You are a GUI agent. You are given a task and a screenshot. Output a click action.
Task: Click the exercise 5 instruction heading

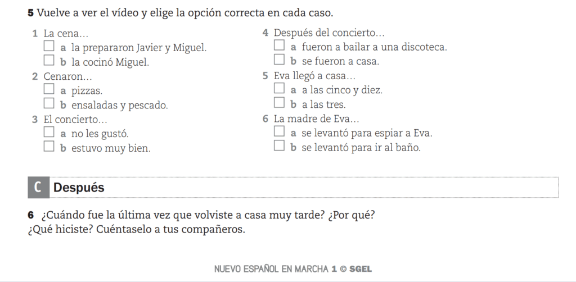[181, 13]
